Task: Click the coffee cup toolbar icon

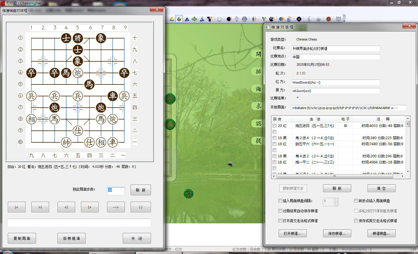Action: coord(318,19)
